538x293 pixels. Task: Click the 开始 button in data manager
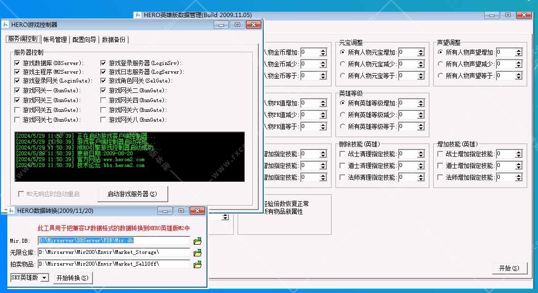[509, 268]
